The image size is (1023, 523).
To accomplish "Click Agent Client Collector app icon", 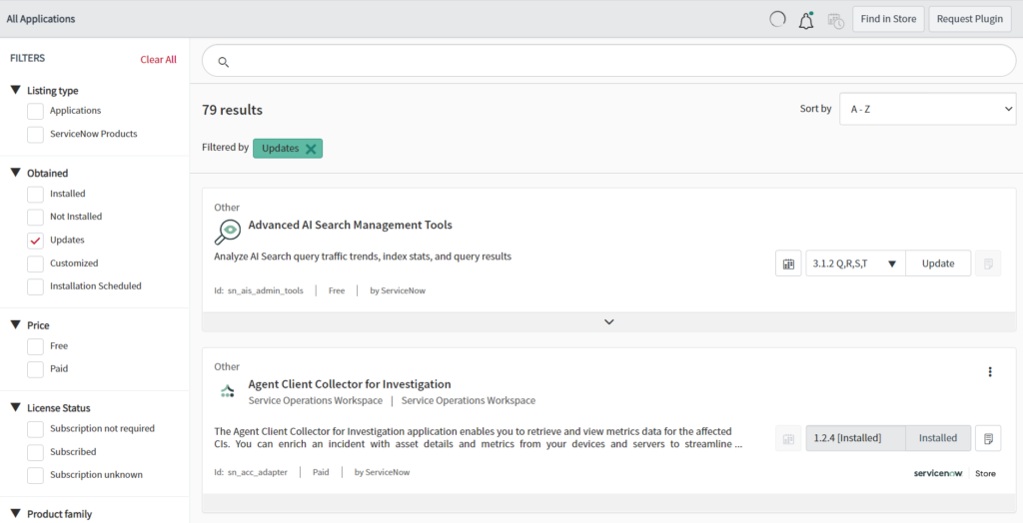I will coord(227,391).
